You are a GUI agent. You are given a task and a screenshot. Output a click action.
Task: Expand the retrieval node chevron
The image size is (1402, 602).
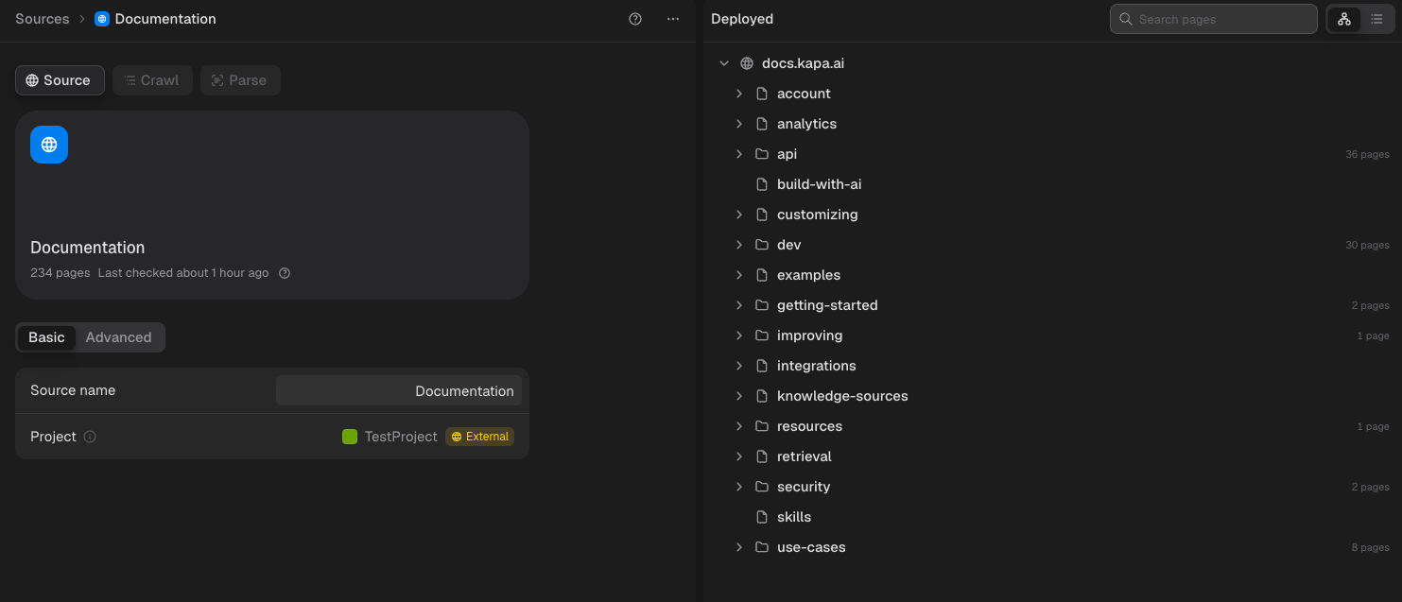click(x=739, y=456)
